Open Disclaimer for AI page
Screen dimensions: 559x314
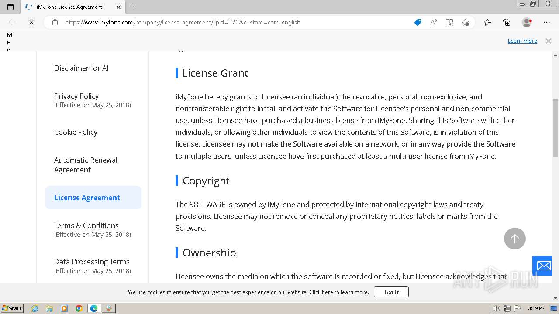pyautogui.click(x=81, y=68)
